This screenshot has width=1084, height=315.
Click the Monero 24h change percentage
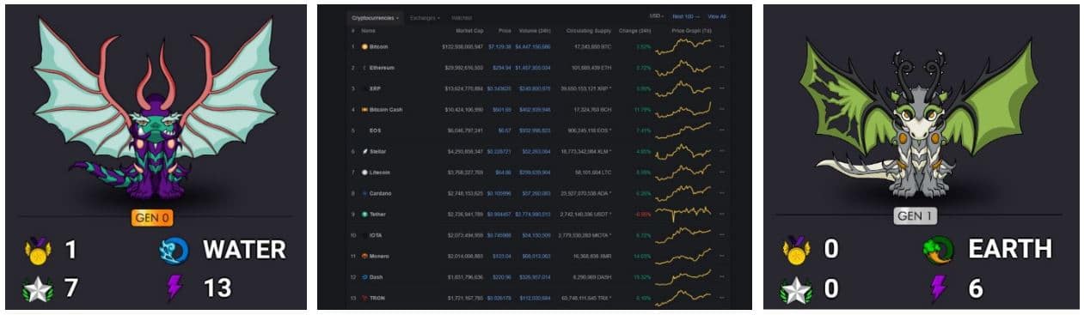[x=643, y=256]
